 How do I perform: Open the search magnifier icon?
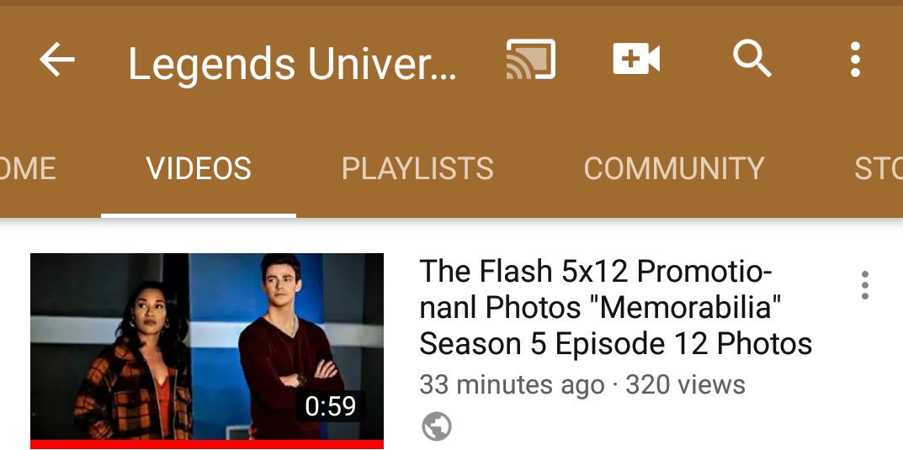(752, 59)
